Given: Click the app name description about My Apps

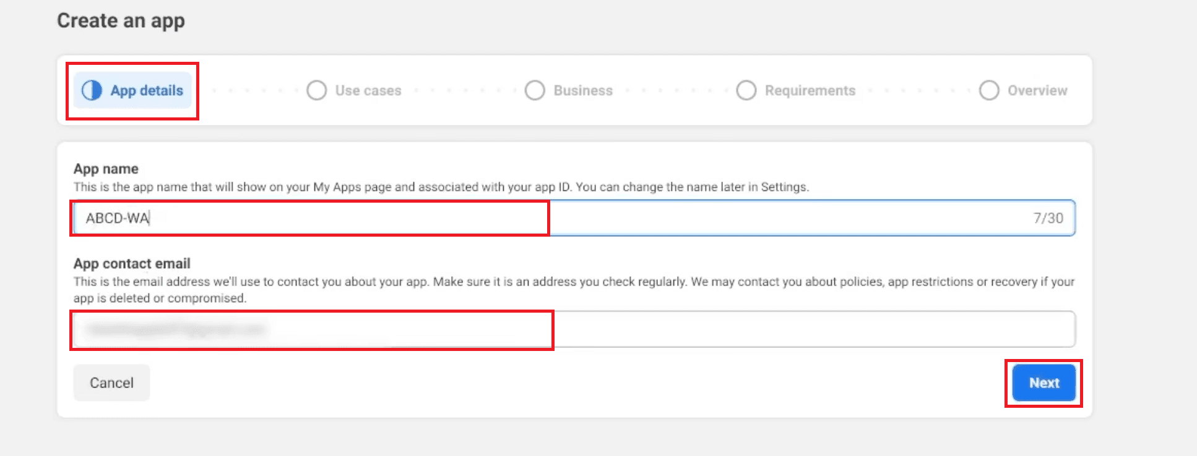Looking at the screenshot, I should coord(441,187).
